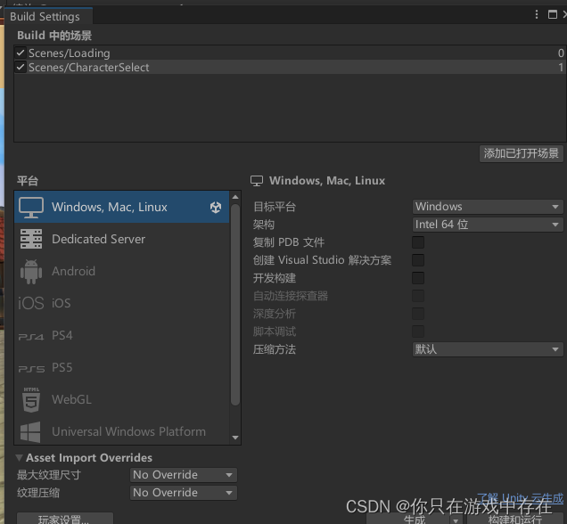Open the 压缩方法 dropdown showing 默认
Viewport: 567px width, 524px height.
tap(488, 349)
